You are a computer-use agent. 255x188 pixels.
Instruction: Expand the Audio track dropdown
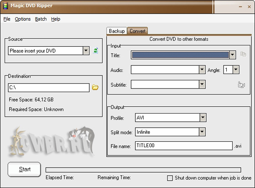[202, 69]
